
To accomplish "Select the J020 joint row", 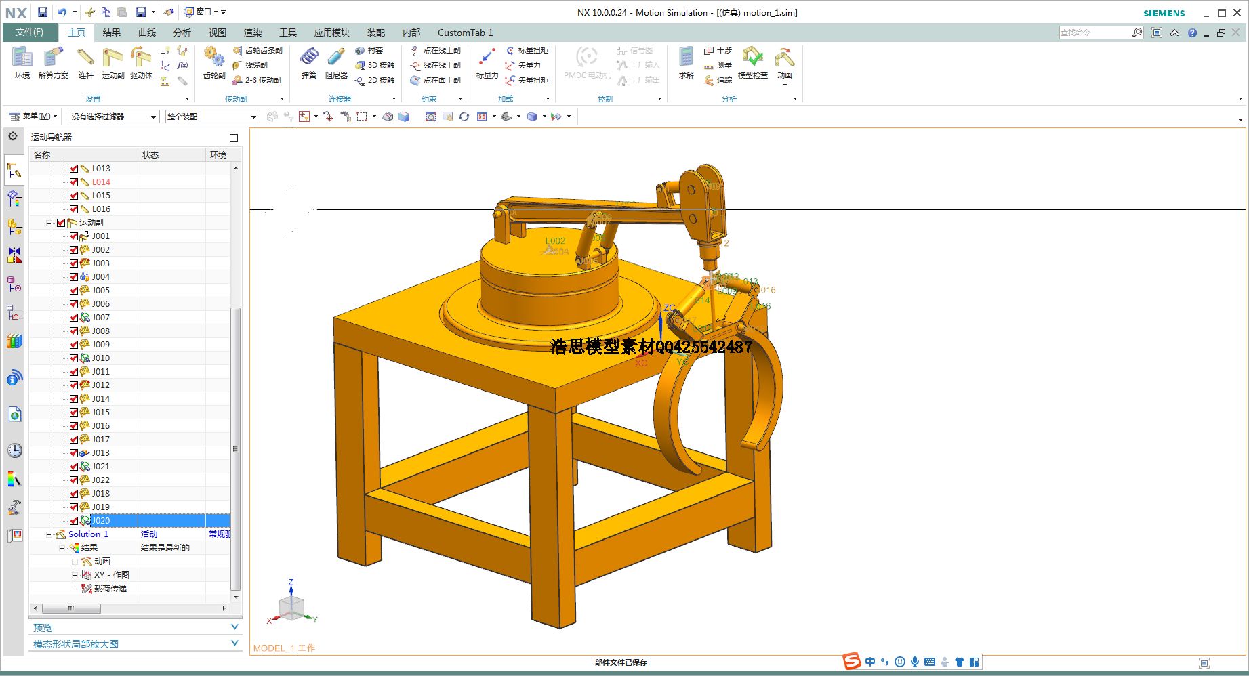I will tap(130, 520).
